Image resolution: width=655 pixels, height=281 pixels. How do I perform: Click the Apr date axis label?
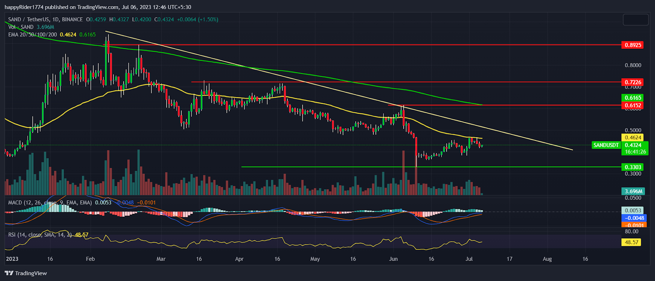[x=239, y=259]
